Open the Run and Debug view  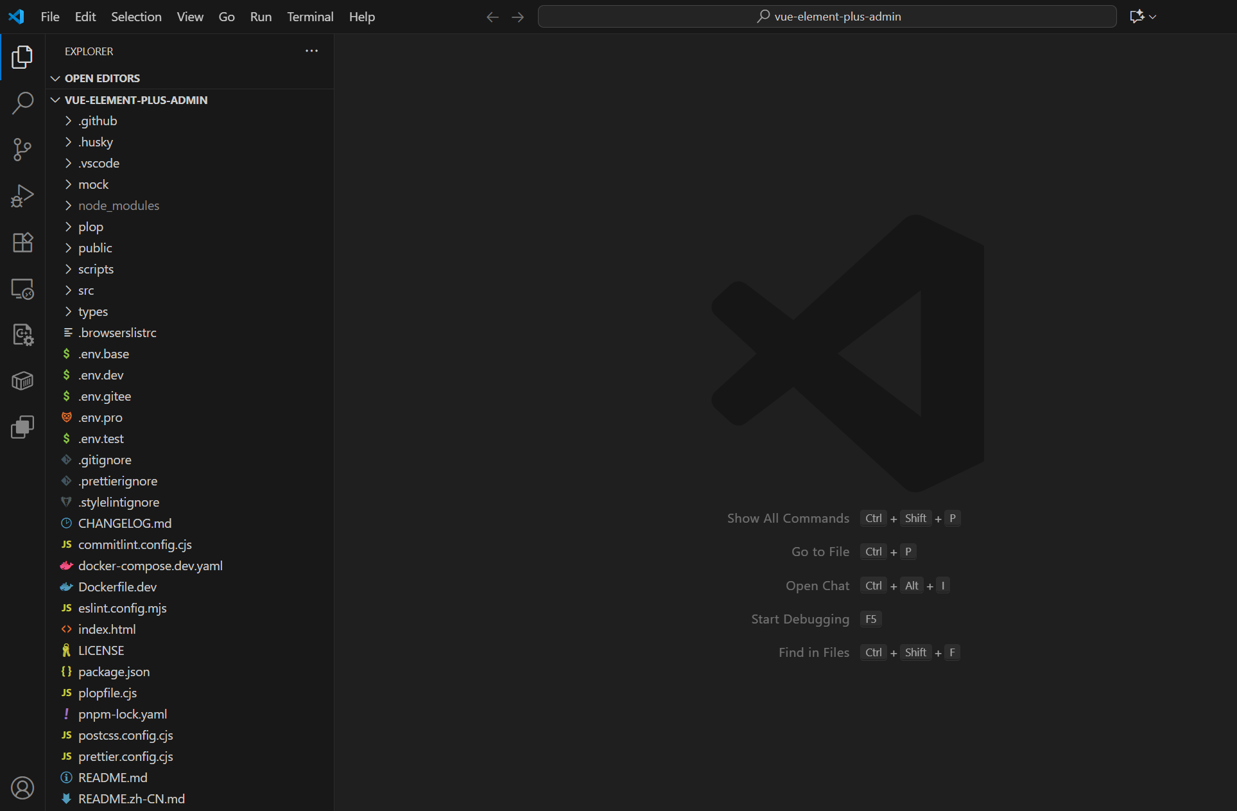22,196
